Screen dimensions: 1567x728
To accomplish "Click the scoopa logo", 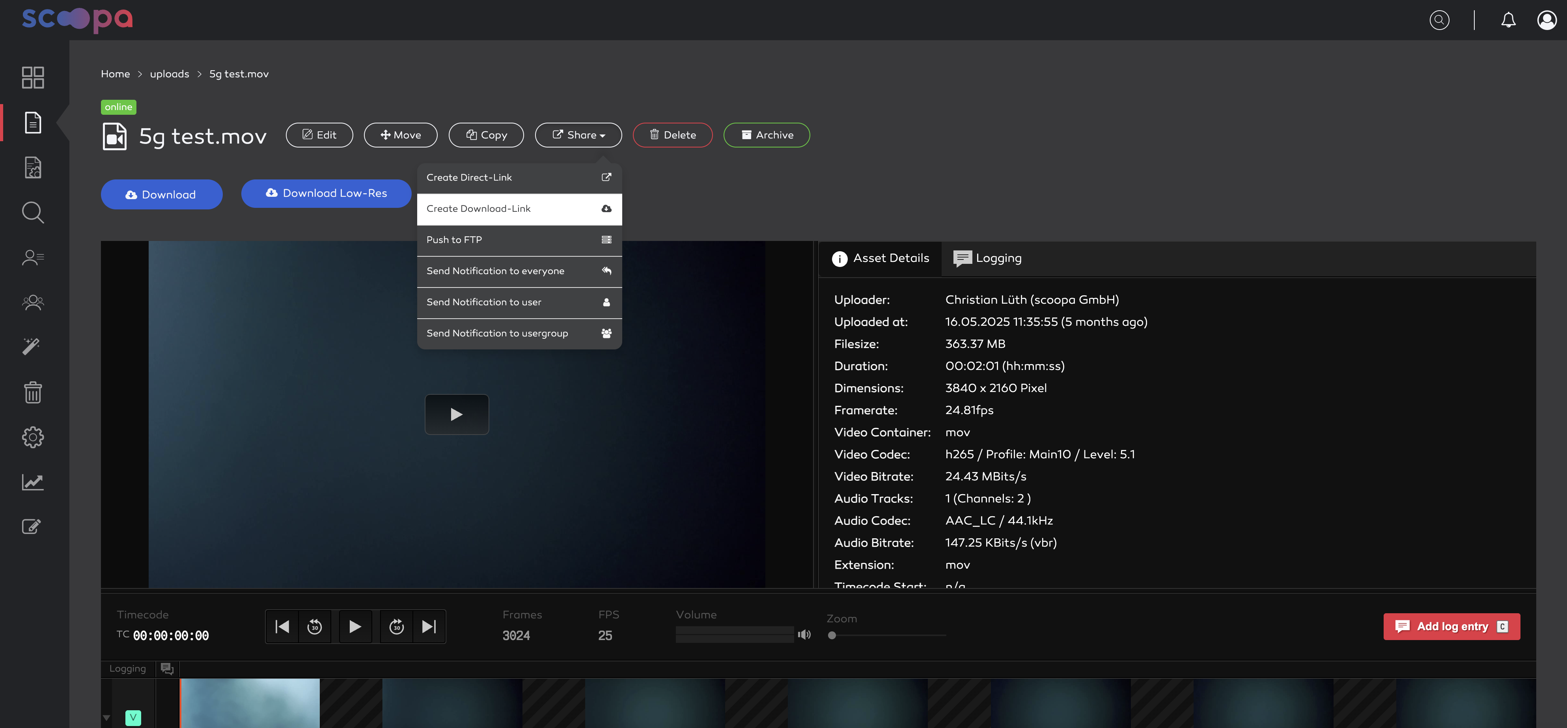I will click(77, 19).
